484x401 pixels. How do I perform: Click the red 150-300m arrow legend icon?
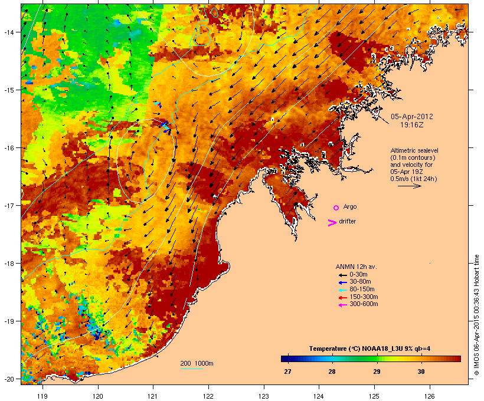pos(342,298)
